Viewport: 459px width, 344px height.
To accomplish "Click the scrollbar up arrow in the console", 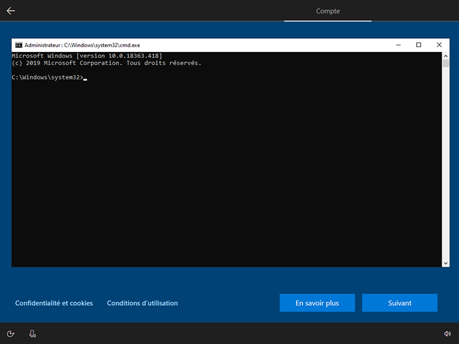I will coord(446,56).
